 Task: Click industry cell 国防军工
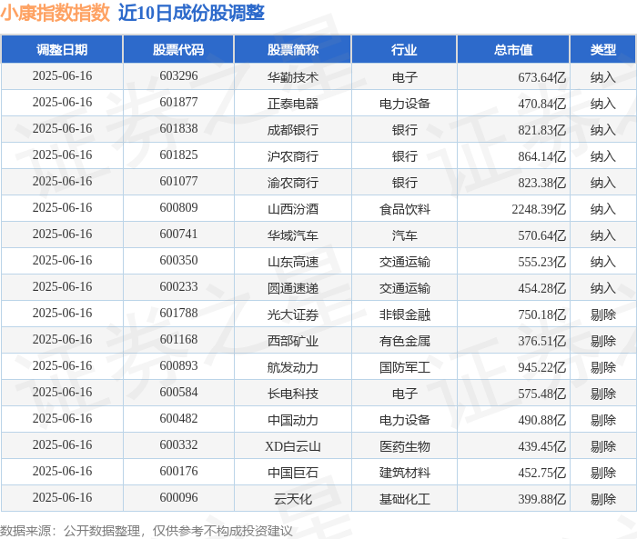click(405, 367)
